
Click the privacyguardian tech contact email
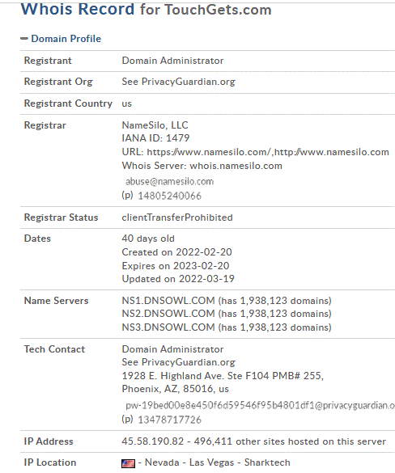pos(260,405)
